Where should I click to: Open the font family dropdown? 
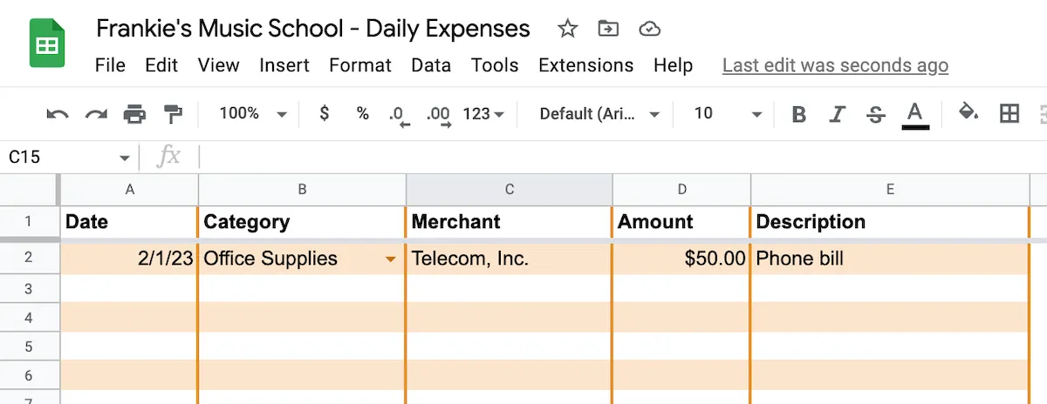click(x=599, y=113)
